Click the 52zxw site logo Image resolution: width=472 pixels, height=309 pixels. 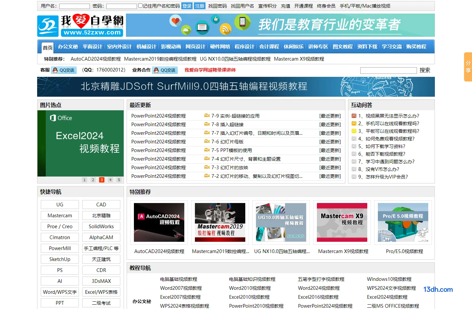point(81,25)
